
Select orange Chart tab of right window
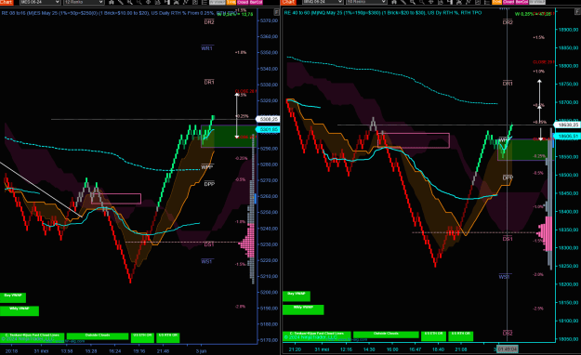point(289,2)
